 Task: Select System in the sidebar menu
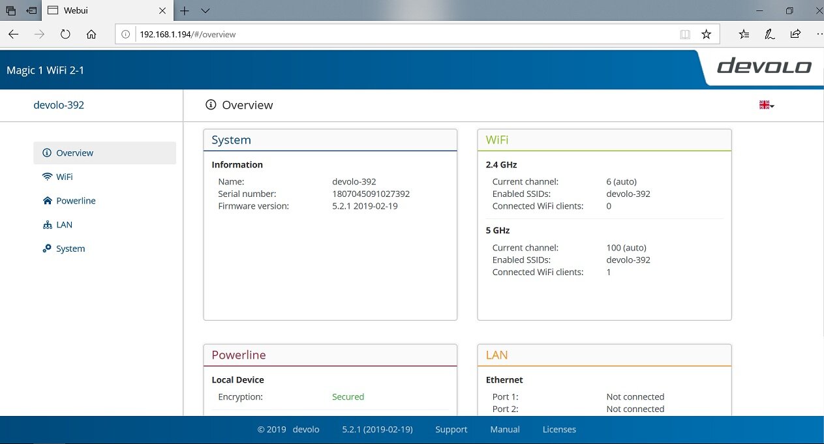(104, 249)
